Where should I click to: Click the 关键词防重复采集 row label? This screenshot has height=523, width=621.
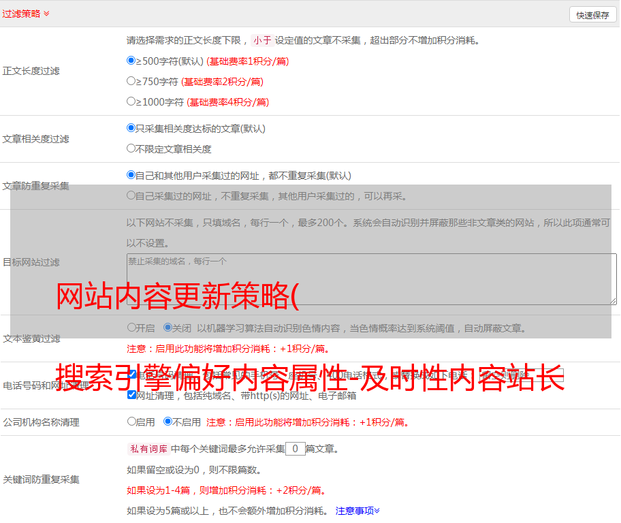coord(41,479)
